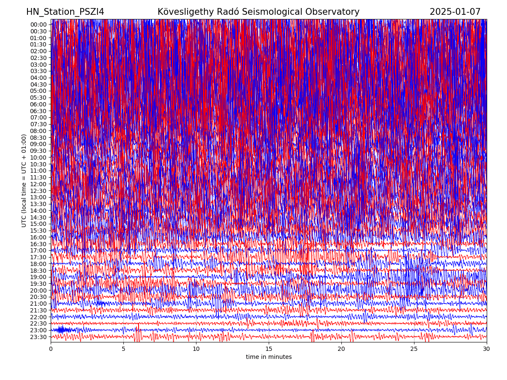Image resolution: width=507 pixels, height=380 pixels.
Task: Click the Kövesligethy Radó Seismological Observatory heading
Action: pos(258,12)
